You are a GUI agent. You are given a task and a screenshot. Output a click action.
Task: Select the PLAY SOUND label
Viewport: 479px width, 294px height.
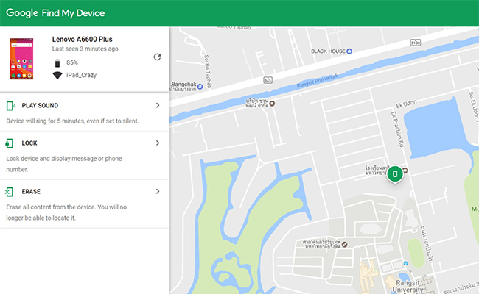40,105
